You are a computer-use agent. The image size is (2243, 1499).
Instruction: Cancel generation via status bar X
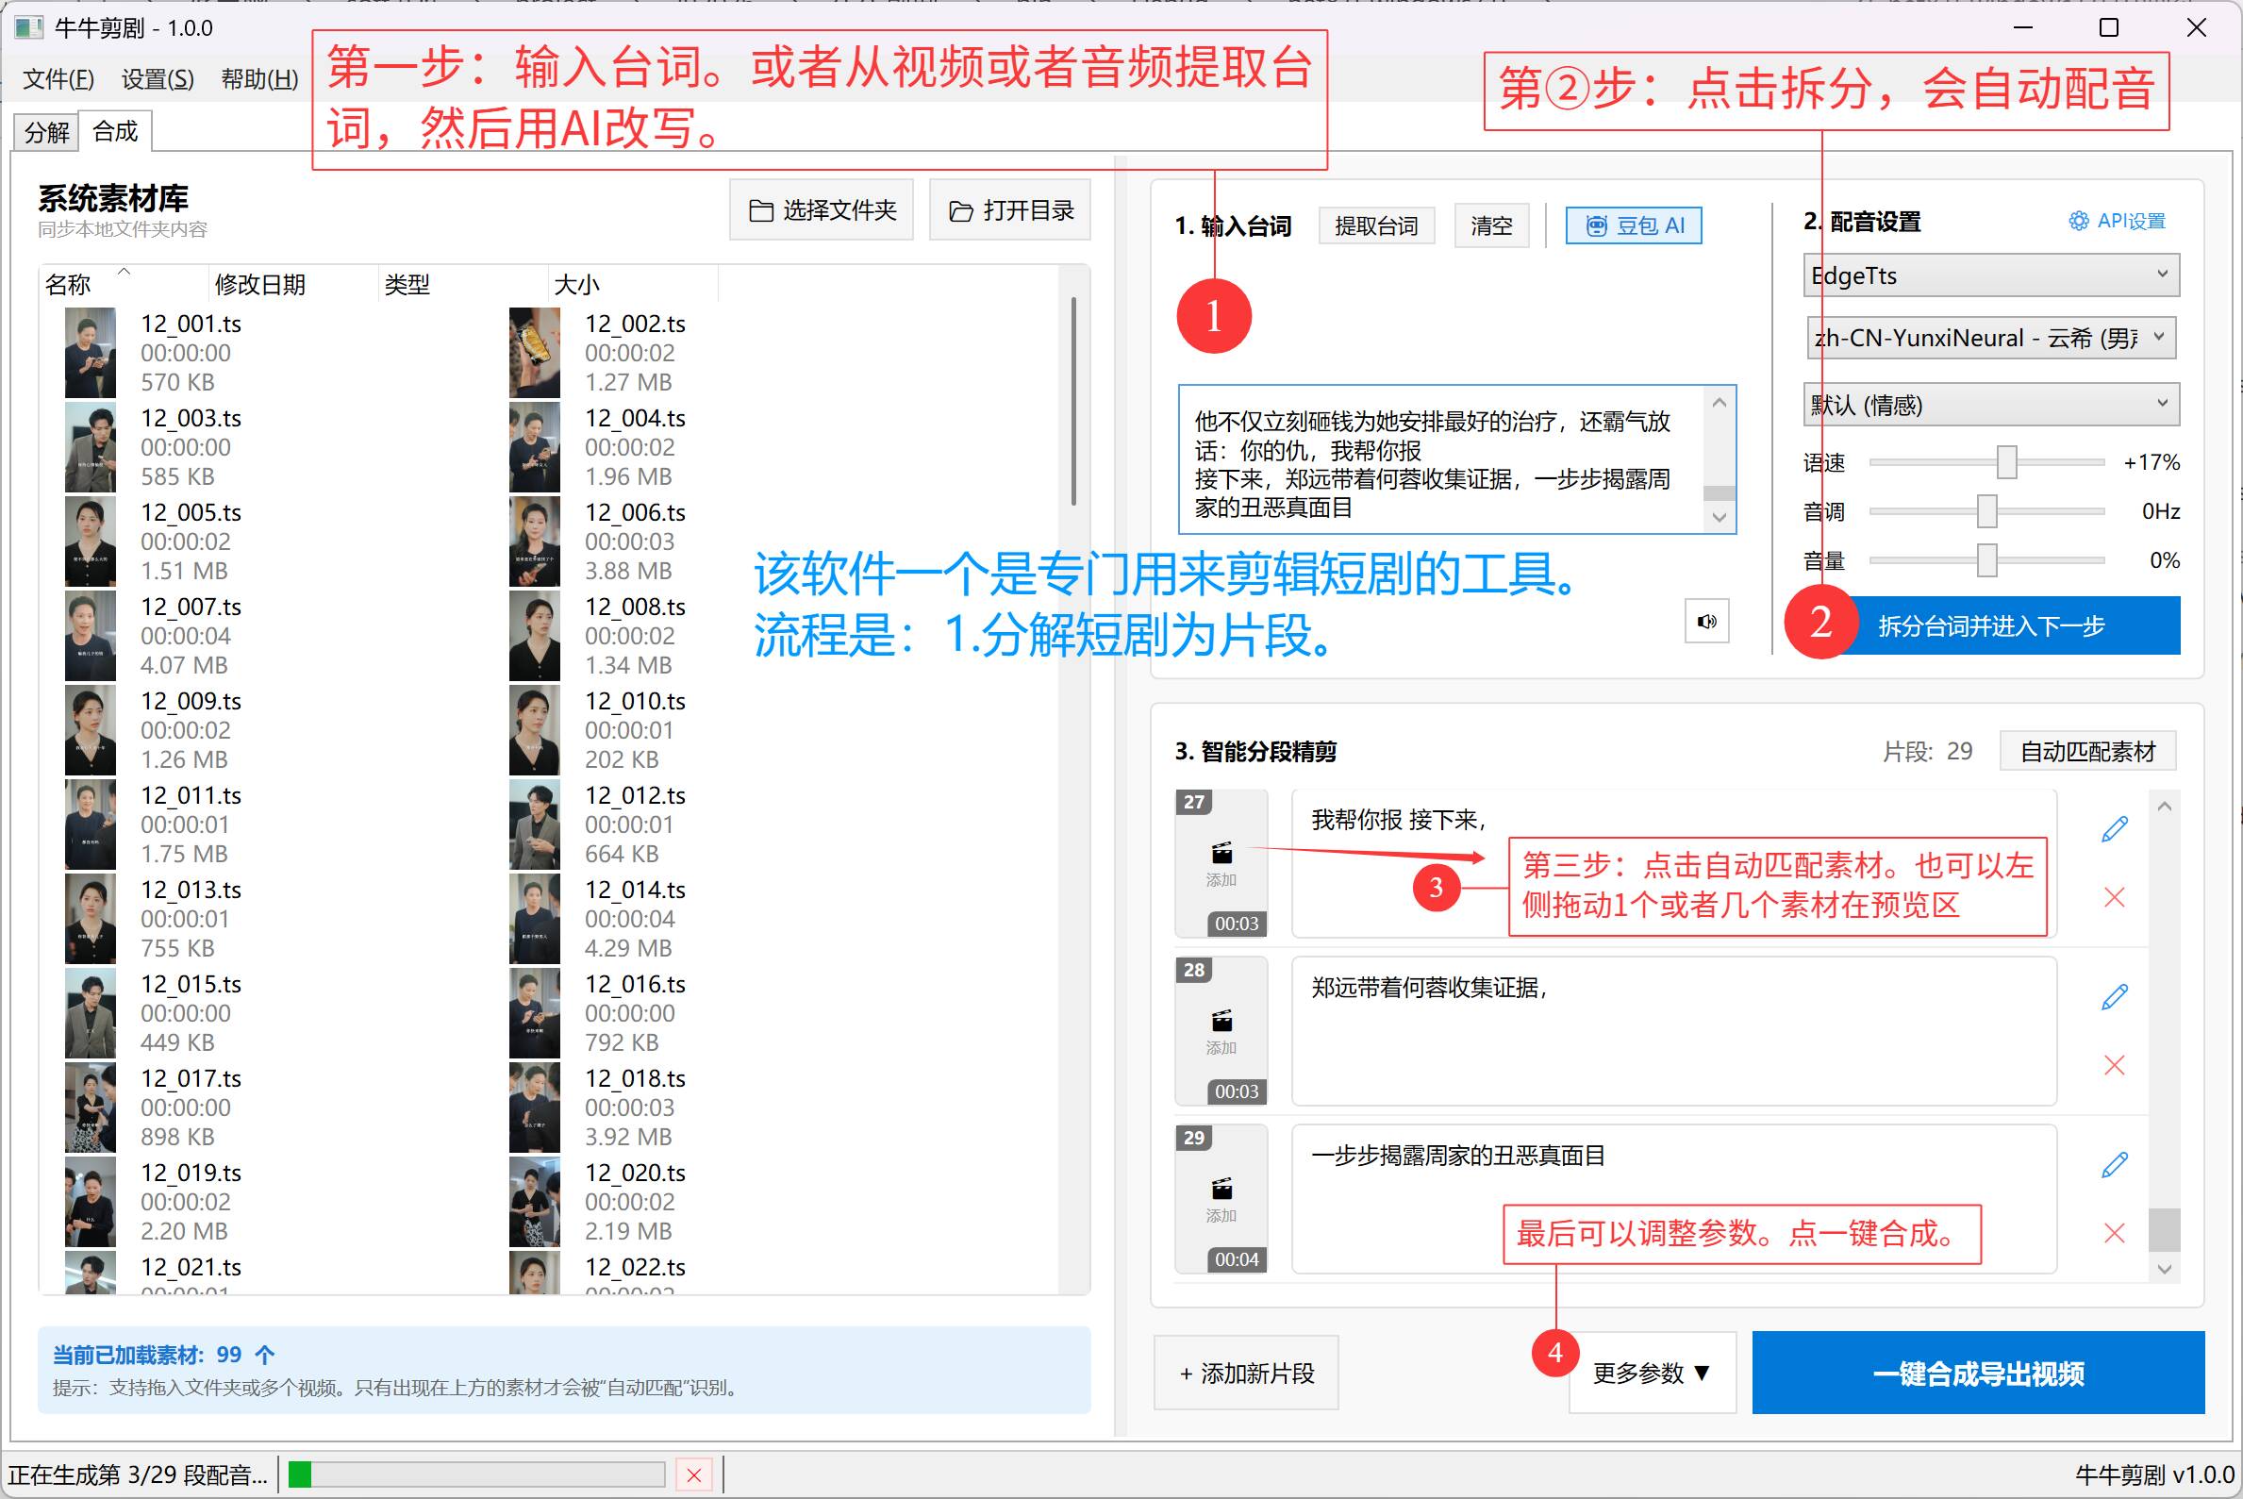(x=694, y=1475)
